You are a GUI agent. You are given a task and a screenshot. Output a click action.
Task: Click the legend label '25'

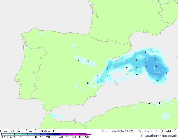(54, 137)
